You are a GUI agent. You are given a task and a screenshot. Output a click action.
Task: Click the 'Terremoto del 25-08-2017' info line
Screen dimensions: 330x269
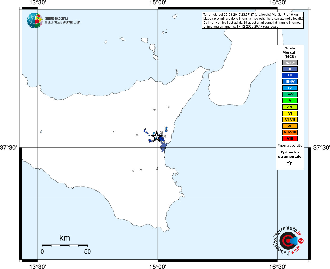tap(250, 15)
